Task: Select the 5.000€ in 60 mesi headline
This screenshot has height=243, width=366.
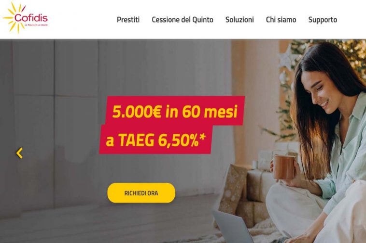Action: 175,112
